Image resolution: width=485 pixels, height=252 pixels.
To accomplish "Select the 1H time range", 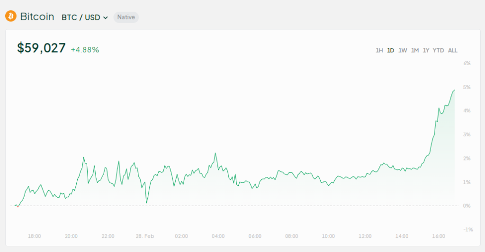I will (379, 50).
